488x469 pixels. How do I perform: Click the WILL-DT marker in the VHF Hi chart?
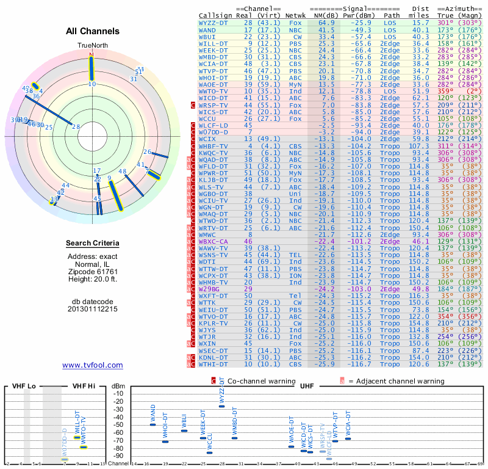point(77,437)
